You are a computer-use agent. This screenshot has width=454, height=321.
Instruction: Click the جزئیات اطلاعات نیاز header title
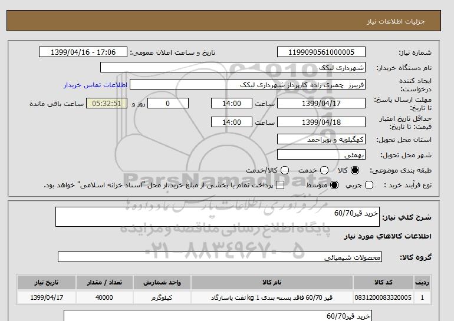click(x=396, y=21)
